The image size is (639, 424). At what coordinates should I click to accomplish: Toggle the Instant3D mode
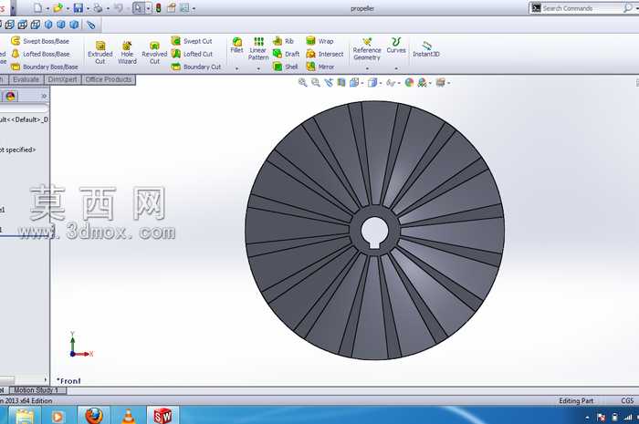coord(426,49)
